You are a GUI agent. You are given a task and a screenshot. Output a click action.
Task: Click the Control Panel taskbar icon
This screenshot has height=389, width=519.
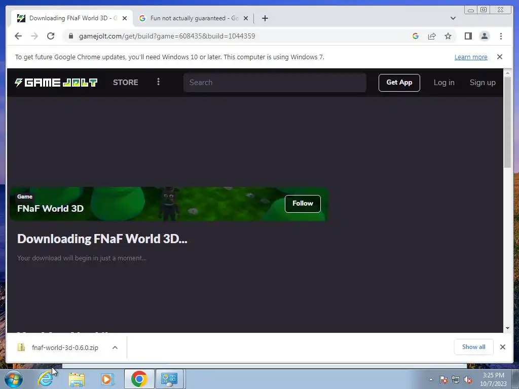pos(169,379)
